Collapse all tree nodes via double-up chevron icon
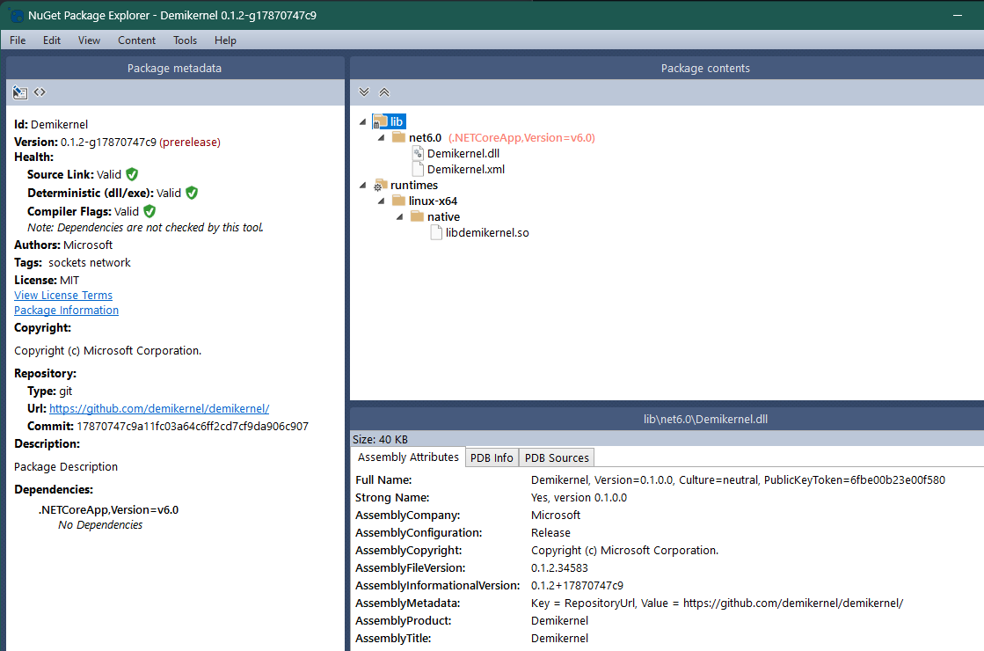The height and width of the screenshot is (651, 984). tap(383, 91)
